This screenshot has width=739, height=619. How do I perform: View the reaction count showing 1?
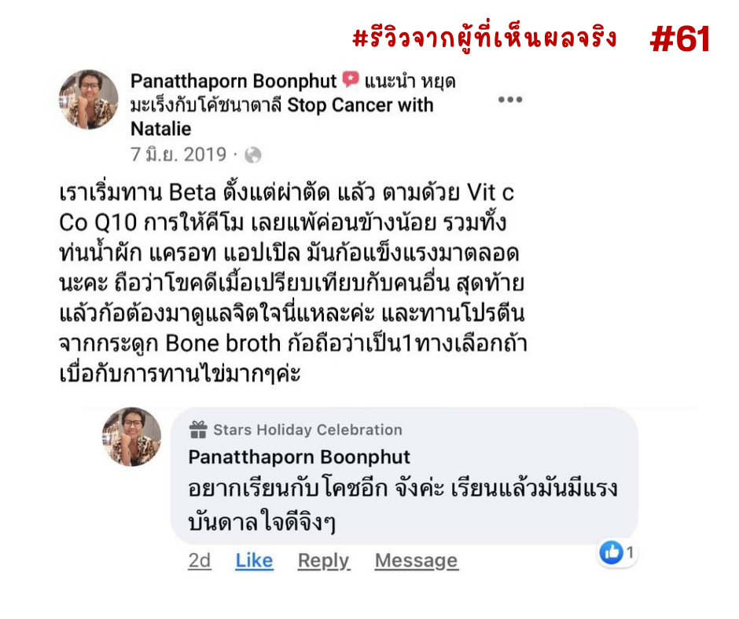pos(630,551)
